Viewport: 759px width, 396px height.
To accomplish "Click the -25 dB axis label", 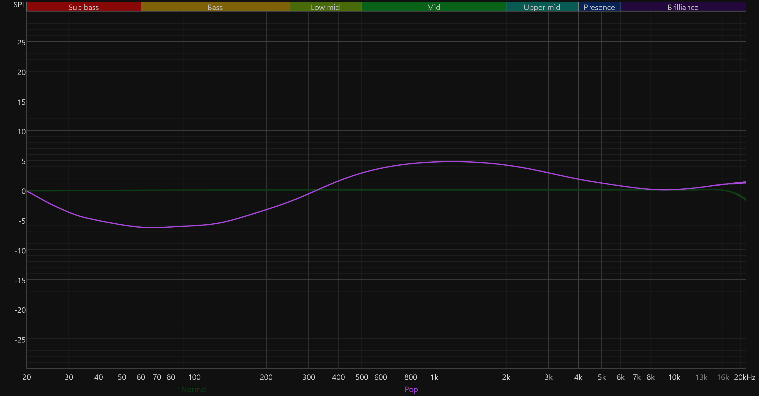I will [x=20, y=340].
